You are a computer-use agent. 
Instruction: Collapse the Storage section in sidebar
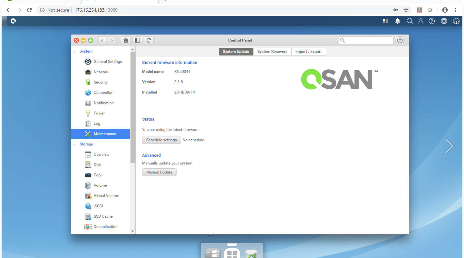[74, 144]
